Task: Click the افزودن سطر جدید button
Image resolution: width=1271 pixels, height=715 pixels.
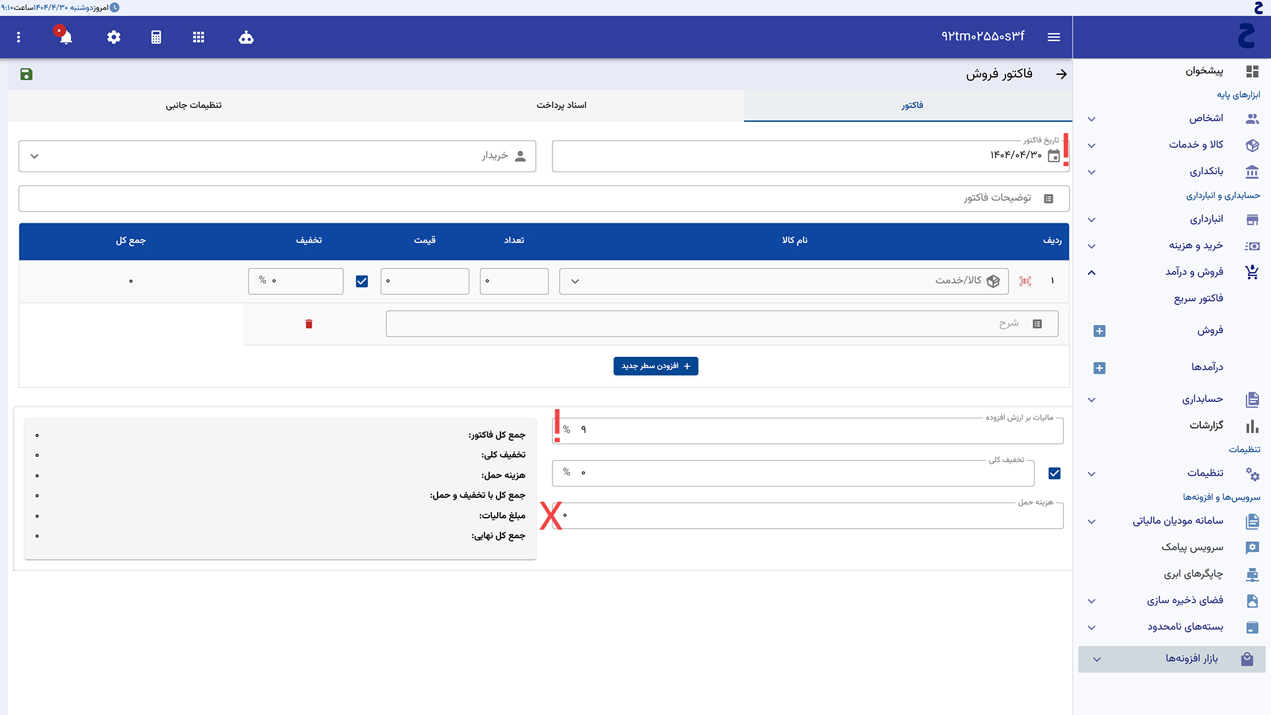Action: [655, 366]
